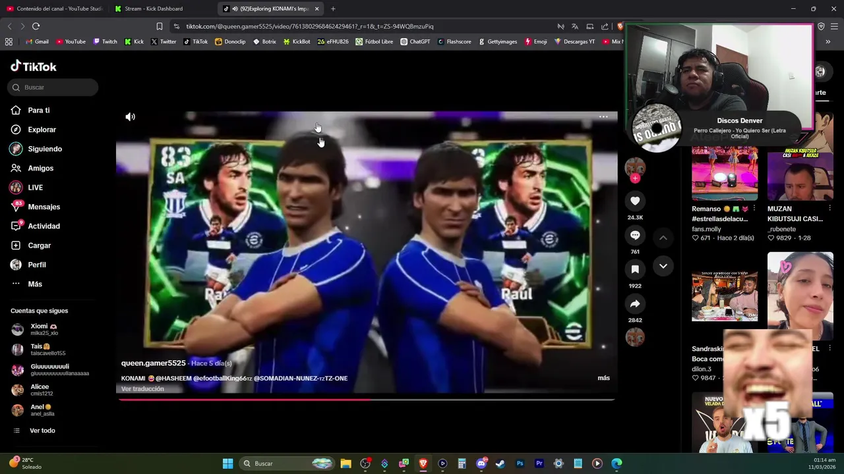Reload the current page
This screenshot has width=844, height=474.
36,26
